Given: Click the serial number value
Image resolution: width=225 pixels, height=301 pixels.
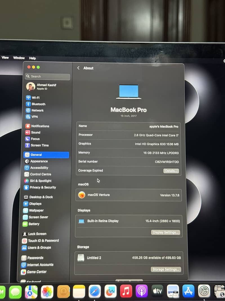Looking at the screenshot, I should (167, 162).
